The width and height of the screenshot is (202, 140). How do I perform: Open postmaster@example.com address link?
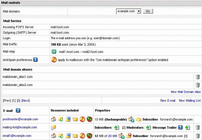click(x=20, y=119)
